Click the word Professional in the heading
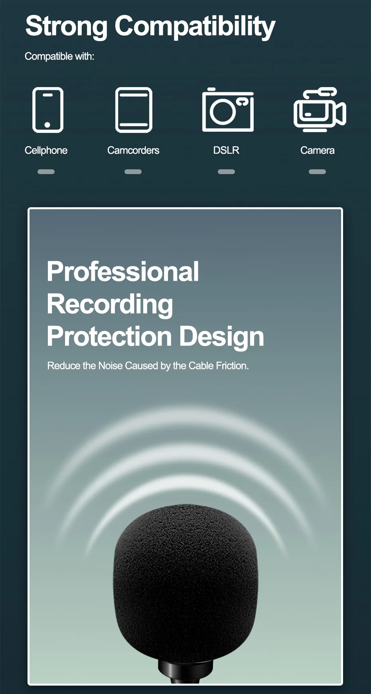Screen dimensions: 371x694 pos(123,272)
